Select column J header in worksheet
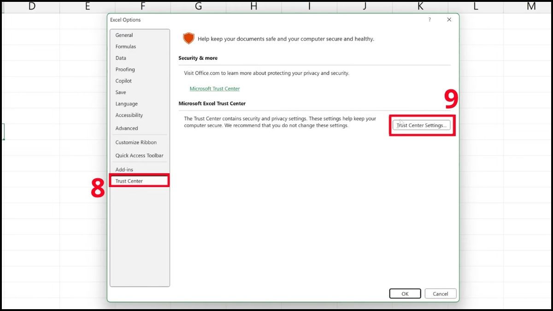The height and width of the screenshot is (311, 553). (x=365, y=6)
